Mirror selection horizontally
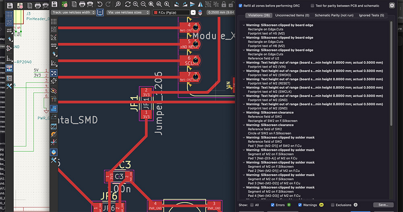 200,4
